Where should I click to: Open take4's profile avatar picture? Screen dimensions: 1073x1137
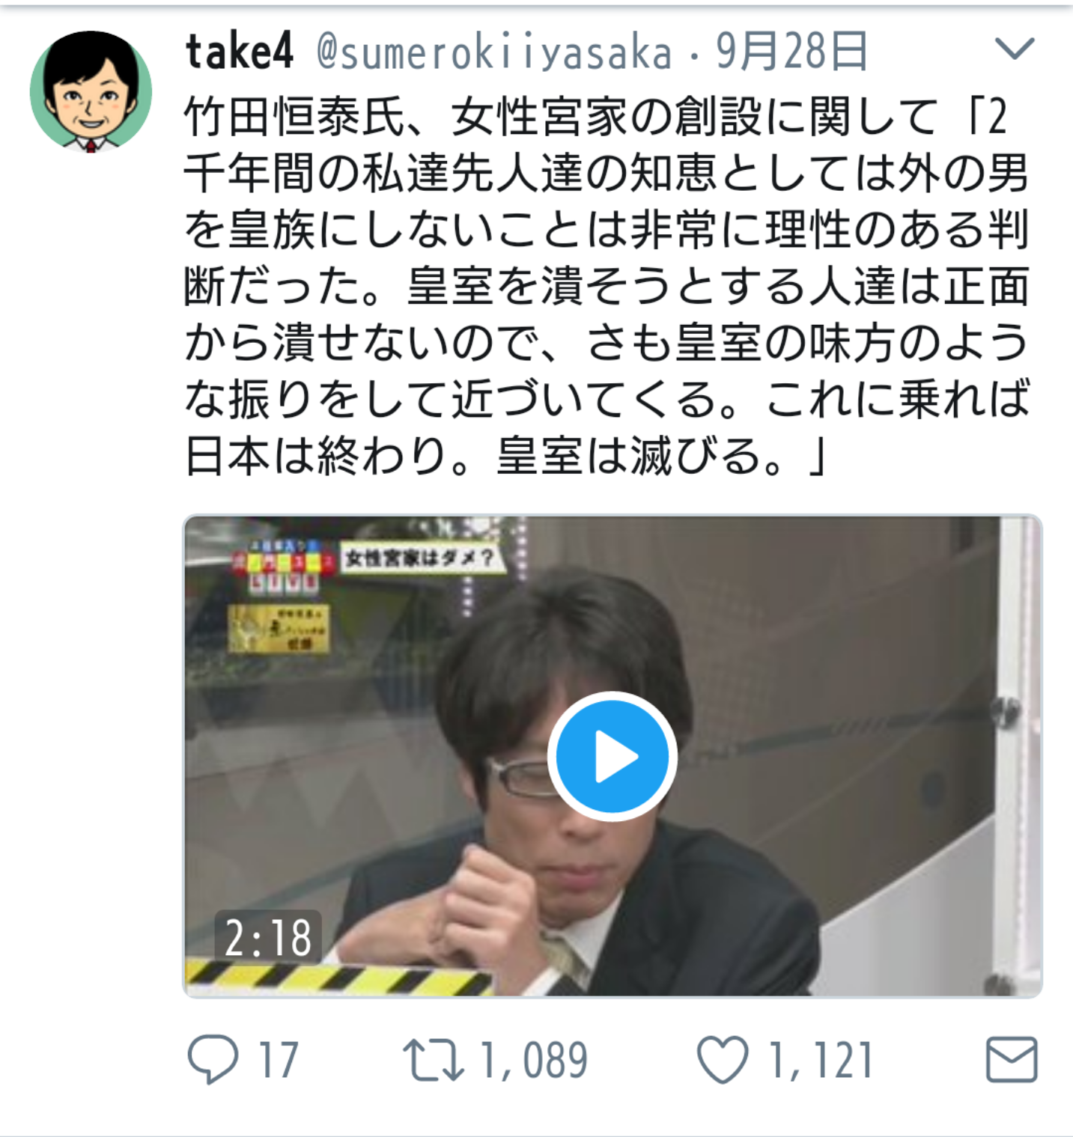[x=91, y=91]
